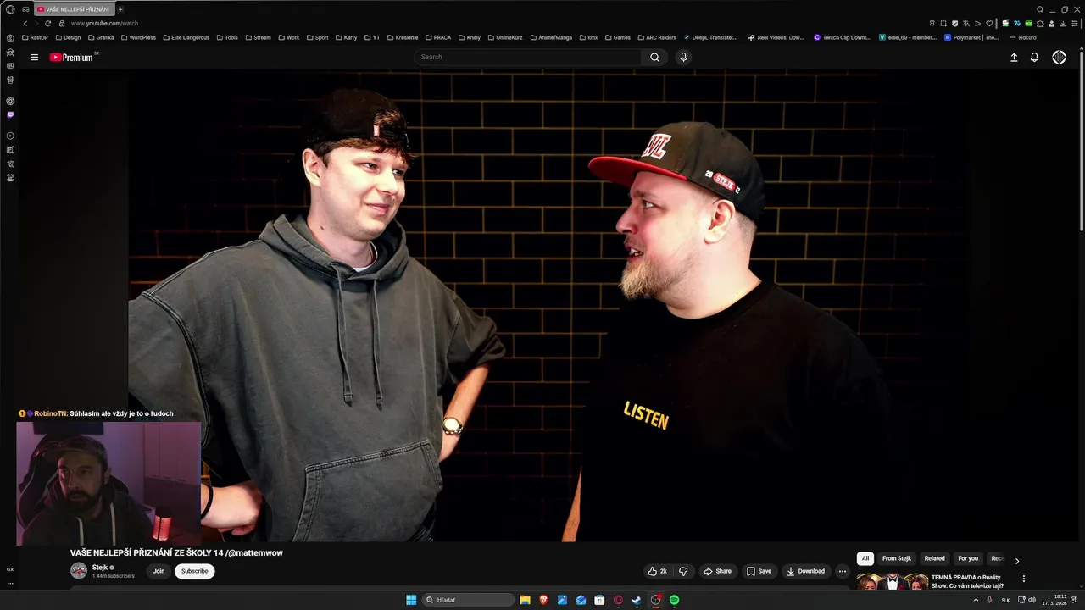Open Brave browser from taskbar
Image resolution: width=1085 pixels, height=610 pixels.
(x=543, y=600)
